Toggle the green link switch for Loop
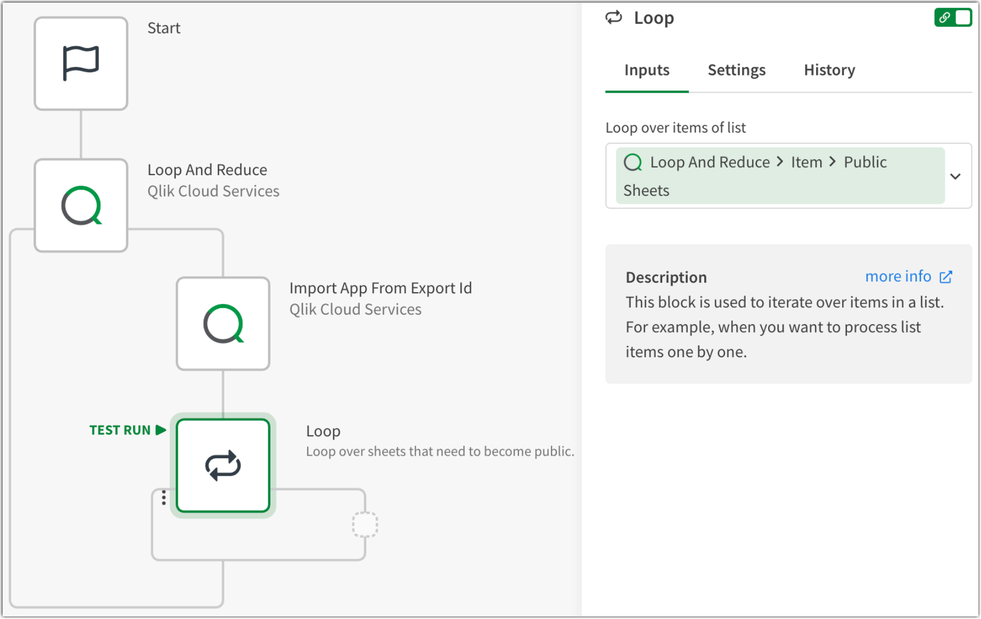Image resolution: width=981 pixels, height=619 pixels. [953, 18]
